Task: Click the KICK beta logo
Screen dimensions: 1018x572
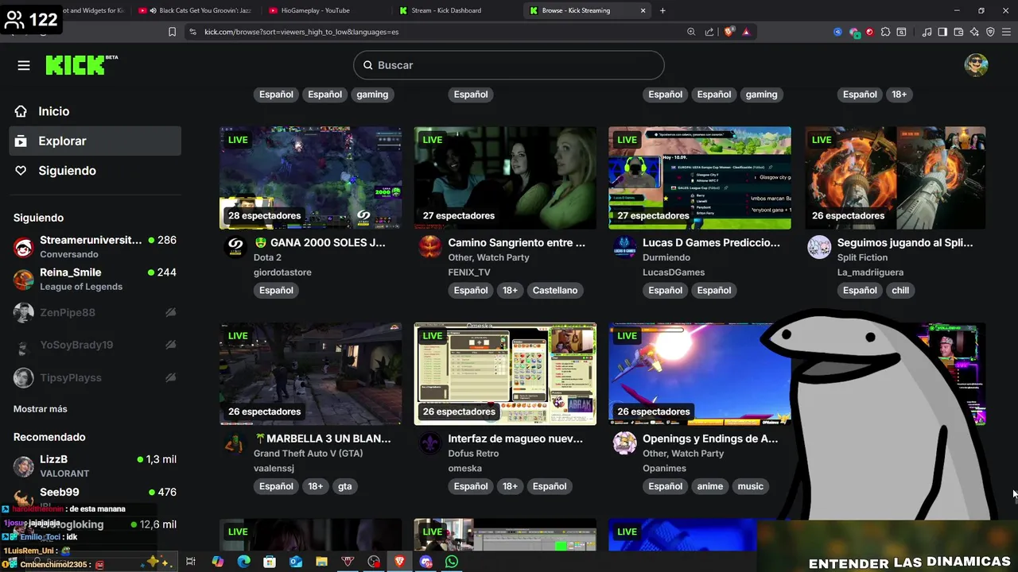Action: pyautogui.click(x=81, y=65)
